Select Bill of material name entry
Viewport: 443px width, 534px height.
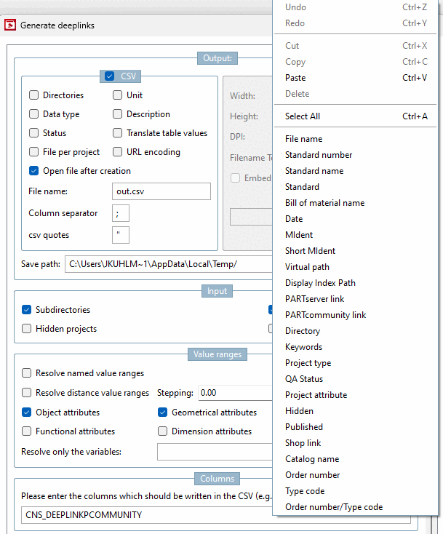click(x=356, y=203)
